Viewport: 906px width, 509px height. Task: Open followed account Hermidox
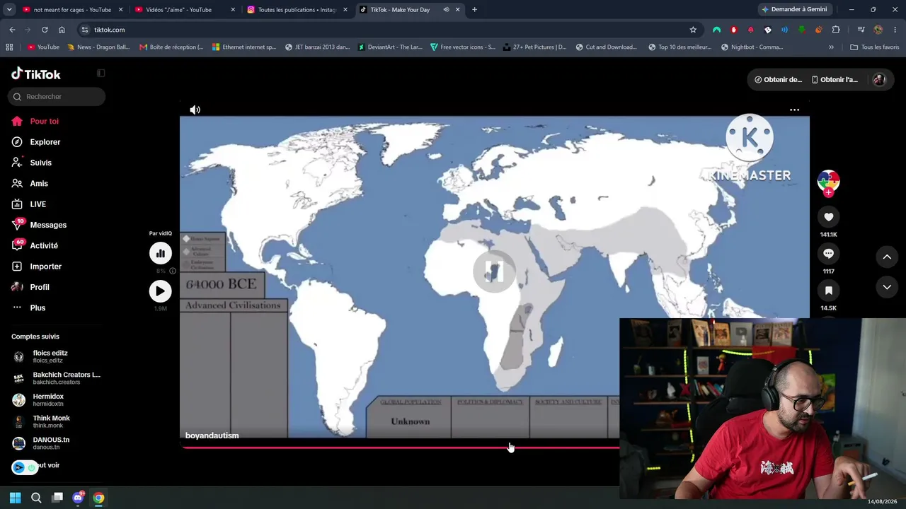55,400
